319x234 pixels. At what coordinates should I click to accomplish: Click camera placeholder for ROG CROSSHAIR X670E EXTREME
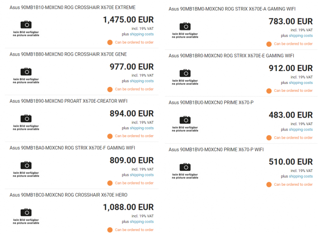[x=26, y=25]
